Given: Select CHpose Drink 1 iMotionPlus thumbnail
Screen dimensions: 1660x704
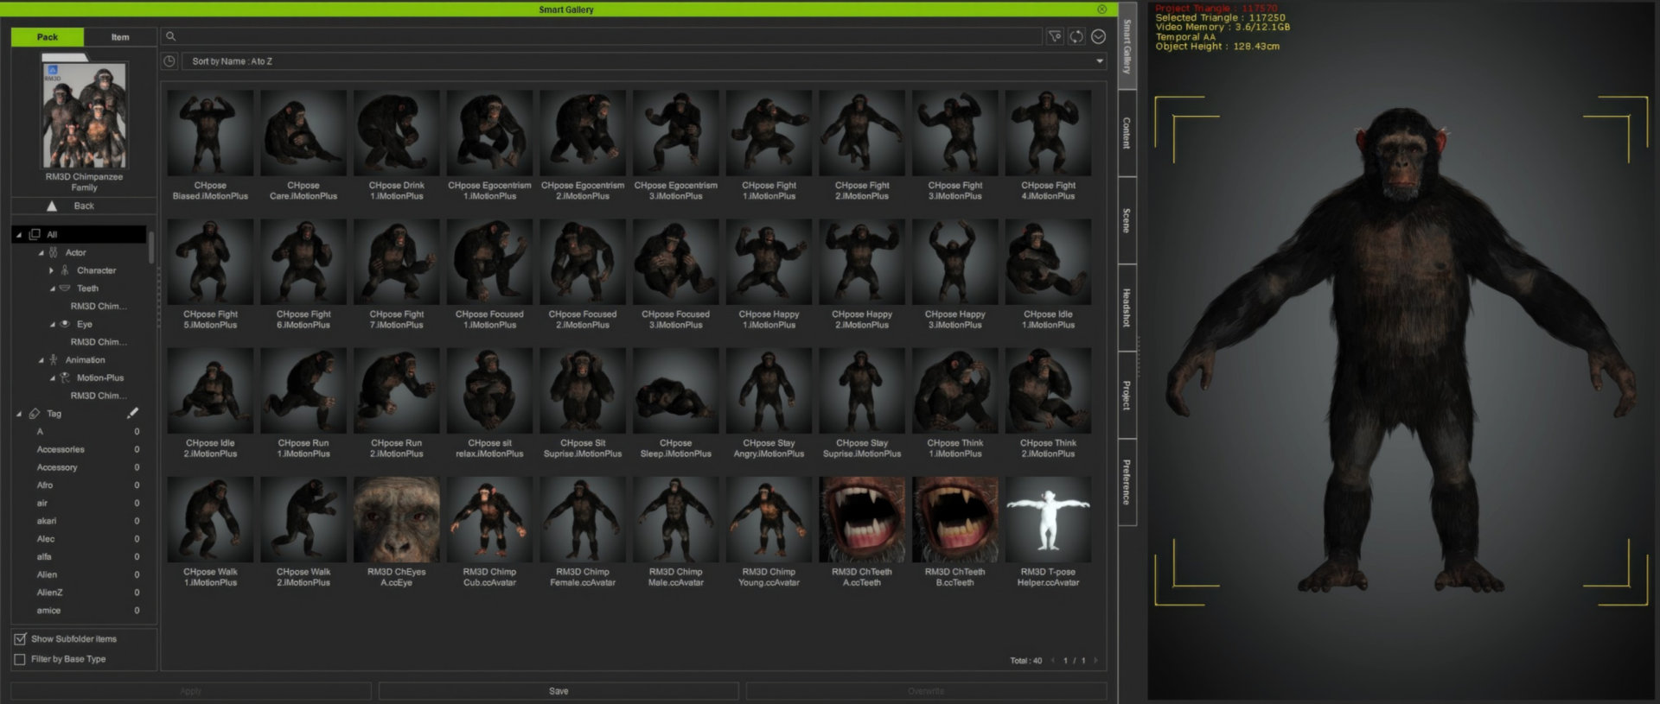Looking at the screenshot, I should 397,133.
